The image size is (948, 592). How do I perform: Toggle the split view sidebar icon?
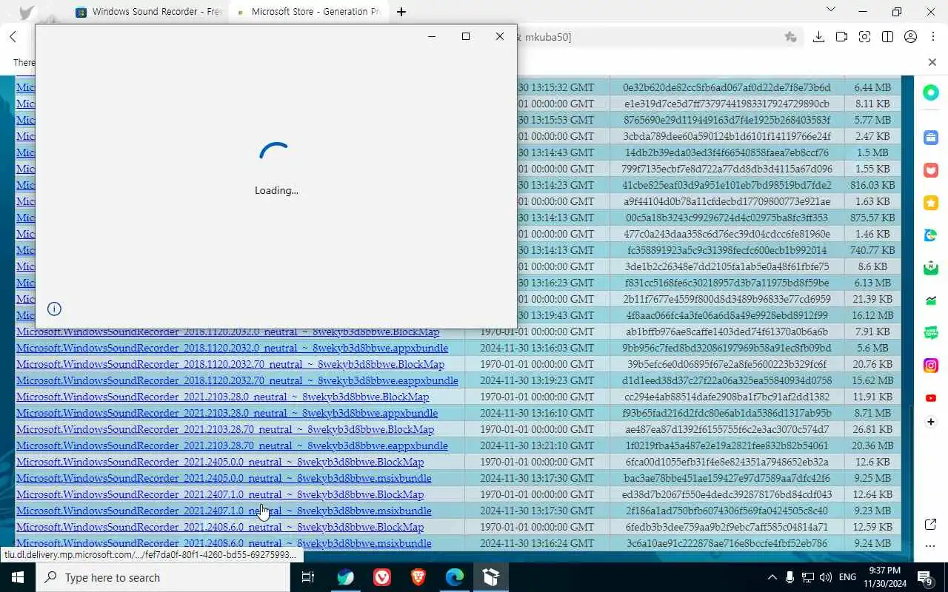[x=888, y=37]
